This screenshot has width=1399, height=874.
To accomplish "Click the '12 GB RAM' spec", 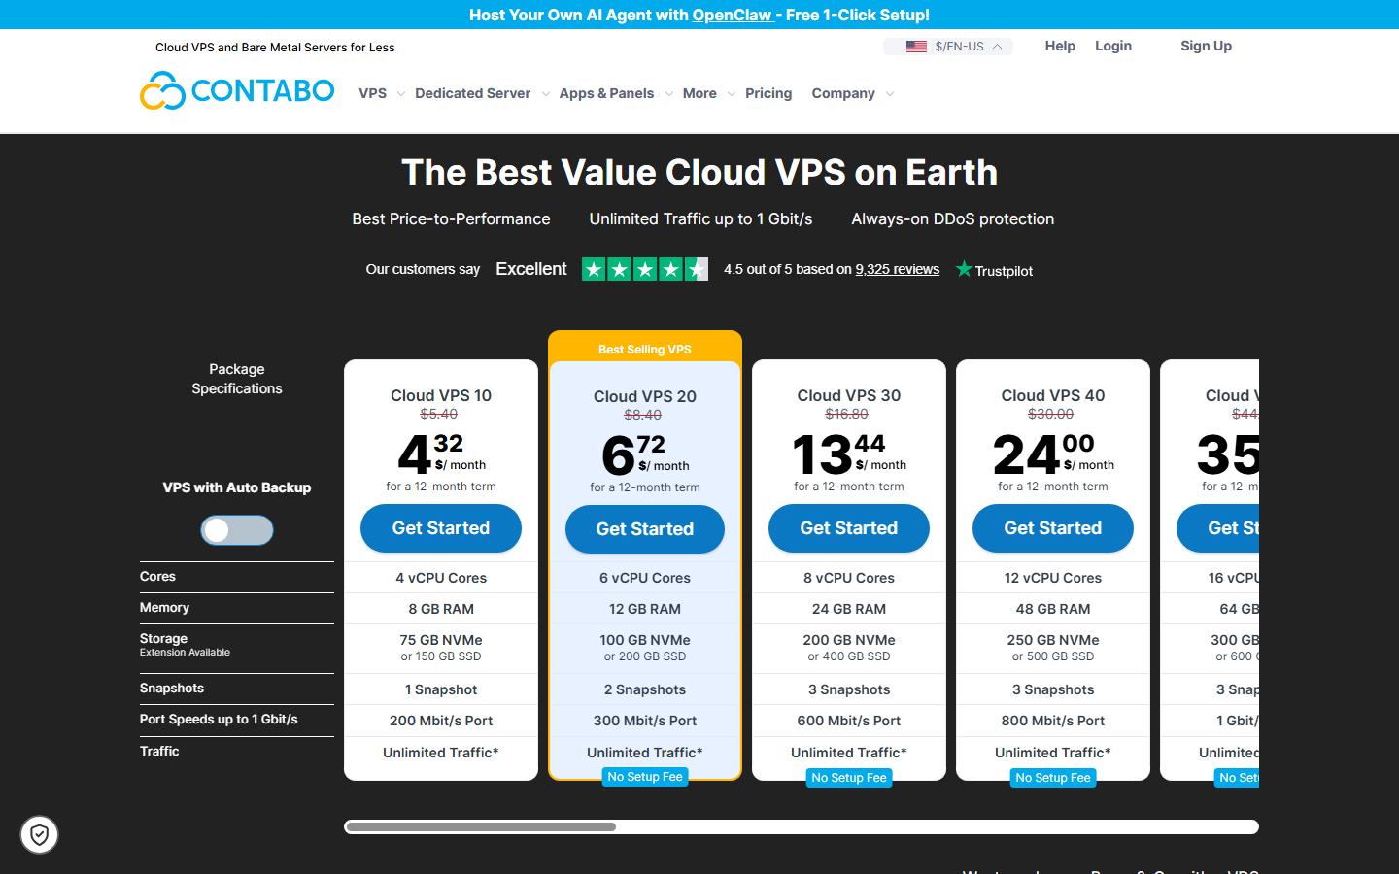I will (x=645, y=609).
